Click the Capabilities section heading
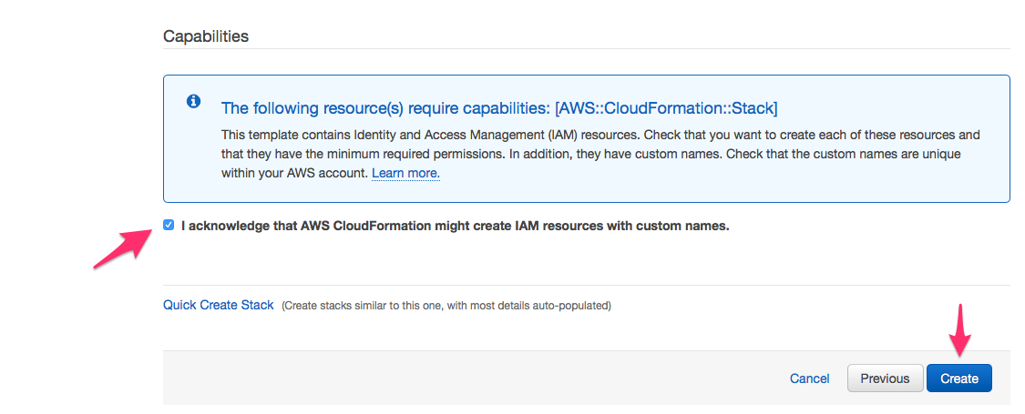The image size is (1025, 414). (206, 35)
